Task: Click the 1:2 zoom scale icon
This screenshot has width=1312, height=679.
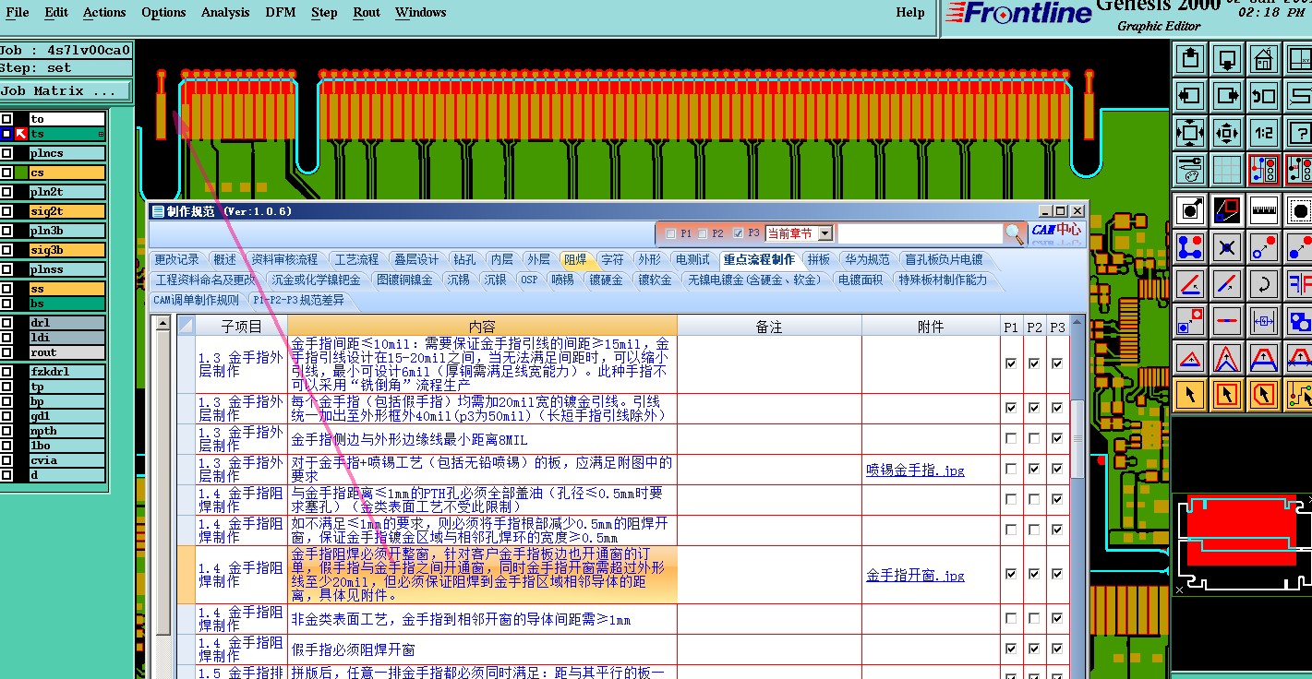Action: (x=1263, y=133)
